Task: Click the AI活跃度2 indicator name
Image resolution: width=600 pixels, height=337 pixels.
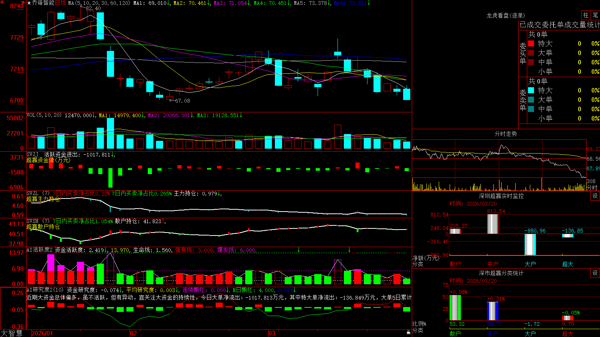Action: coord(40,250)
